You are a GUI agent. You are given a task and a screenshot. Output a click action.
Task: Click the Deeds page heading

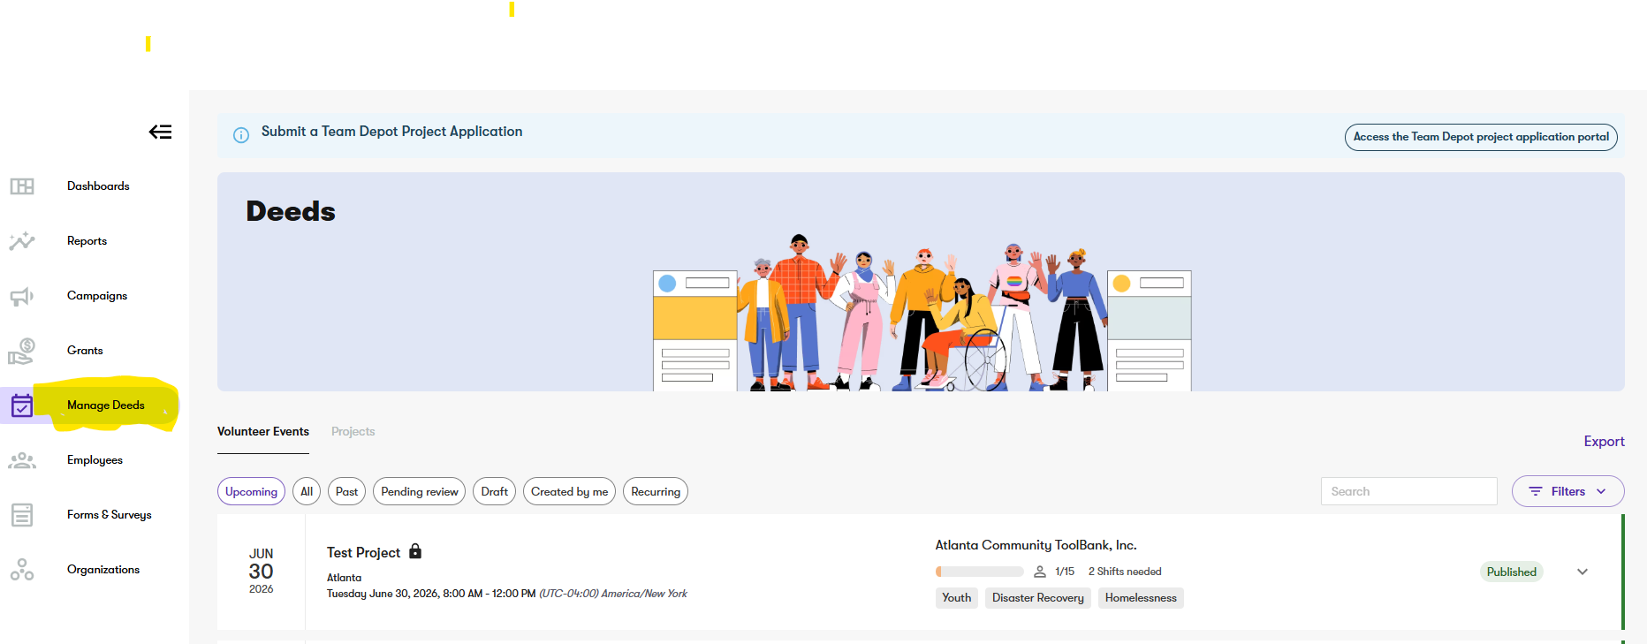tap(291, 211)
